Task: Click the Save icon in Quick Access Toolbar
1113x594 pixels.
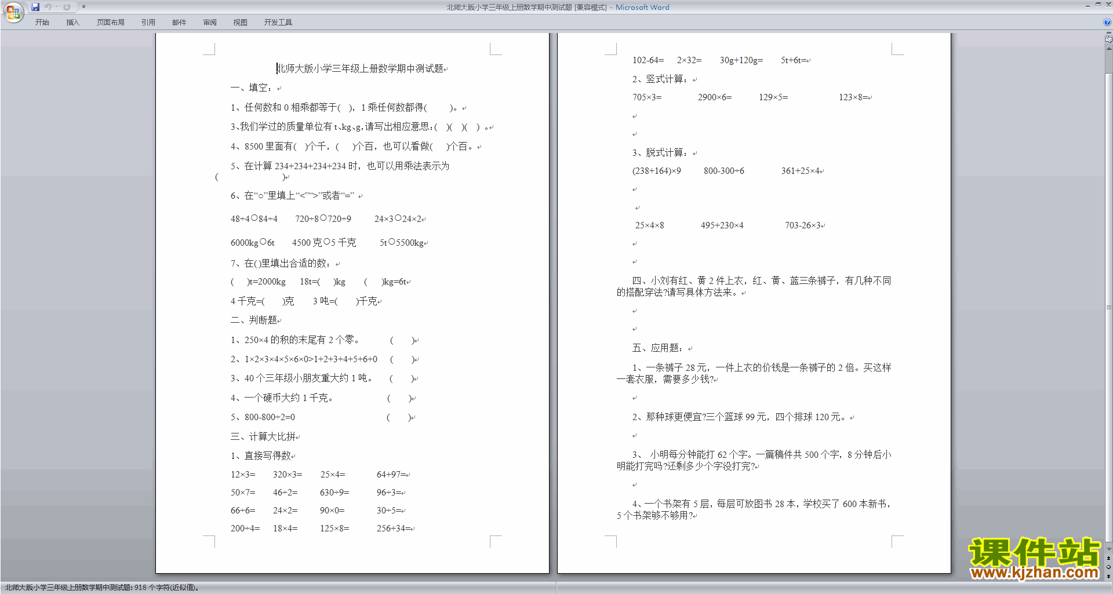Action: coord(35,7)
